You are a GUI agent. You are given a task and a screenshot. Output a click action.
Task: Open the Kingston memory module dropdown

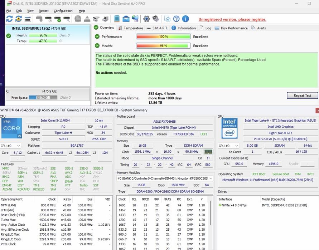click(165, 178)
